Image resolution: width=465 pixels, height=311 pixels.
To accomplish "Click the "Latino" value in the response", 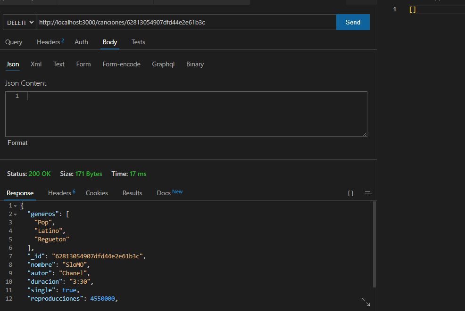I will (x=48, y=231).
